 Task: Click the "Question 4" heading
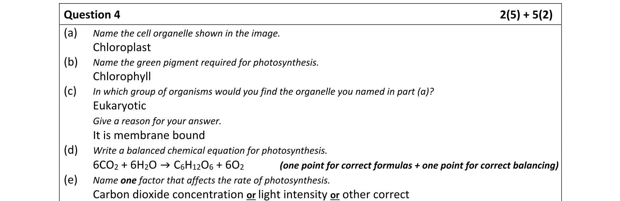[92, 15]
